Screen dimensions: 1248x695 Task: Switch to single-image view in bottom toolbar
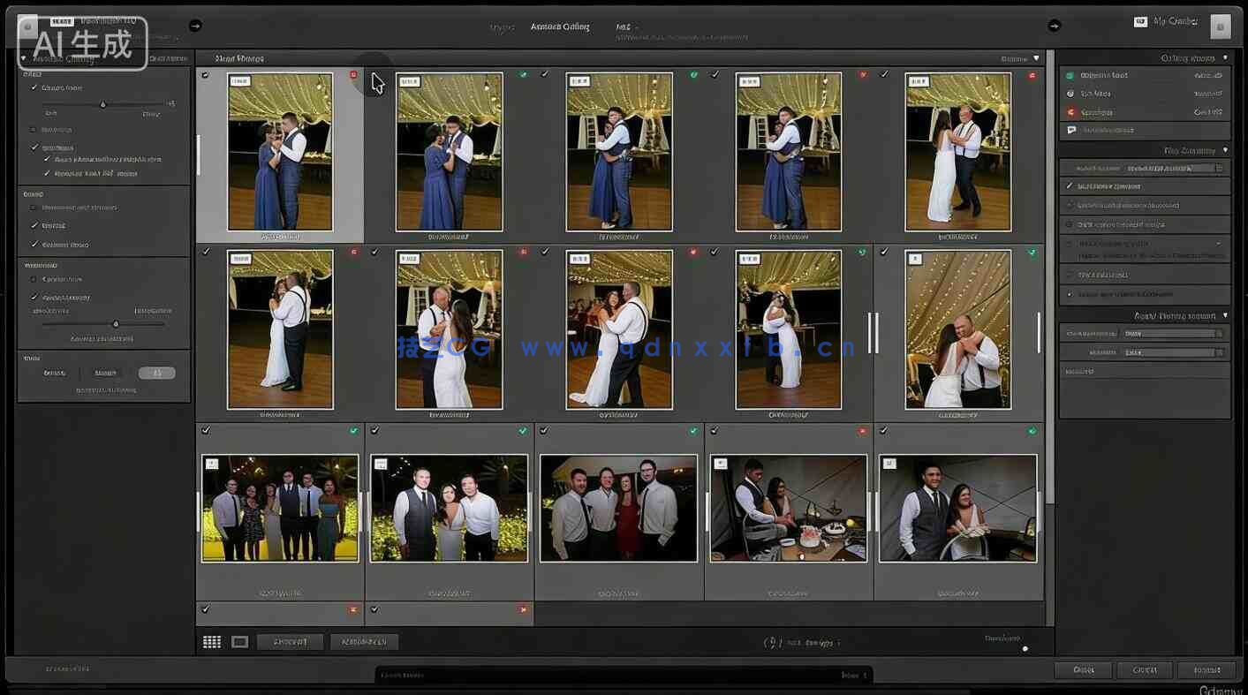[x=239, y=642]
